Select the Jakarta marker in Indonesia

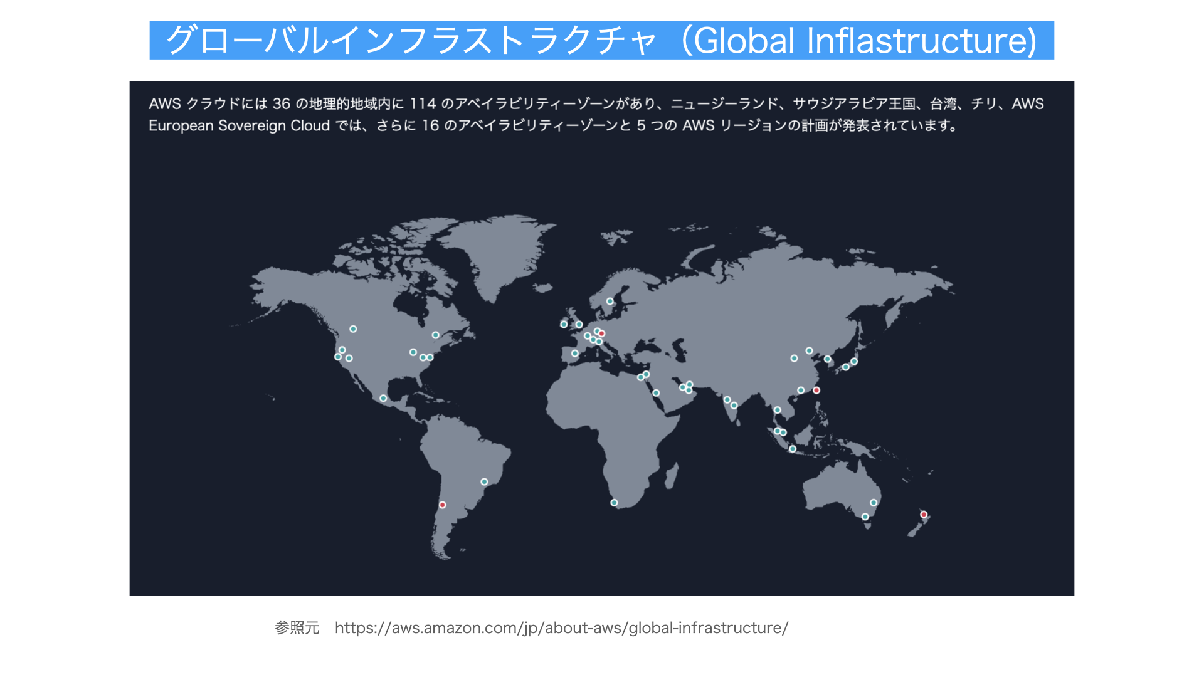tap(793, 449)
